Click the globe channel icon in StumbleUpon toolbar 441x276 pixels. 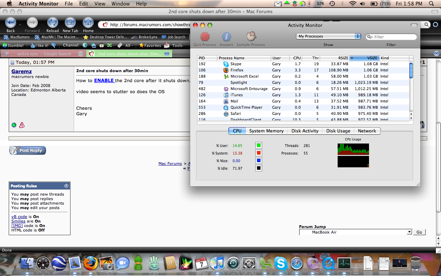click(x=85, y=45)
